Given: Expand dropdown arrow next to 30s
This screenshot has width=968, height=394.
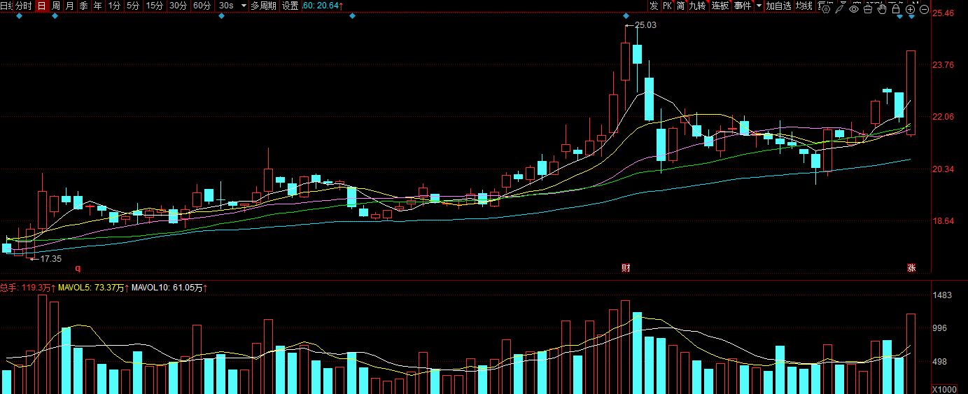Looking at the screenshot, I should point(243,6).
